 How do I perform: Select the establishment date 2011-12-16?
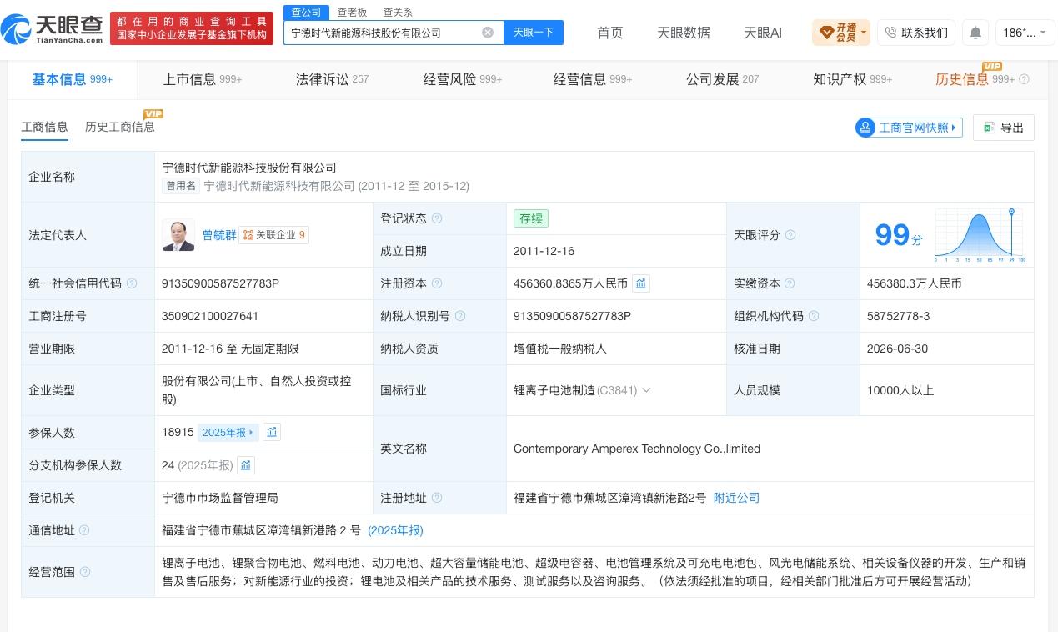(544, 251)
